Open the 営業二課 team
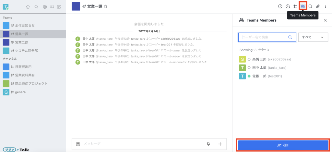This screenshot has width=332, height=152. coord(33,42)
